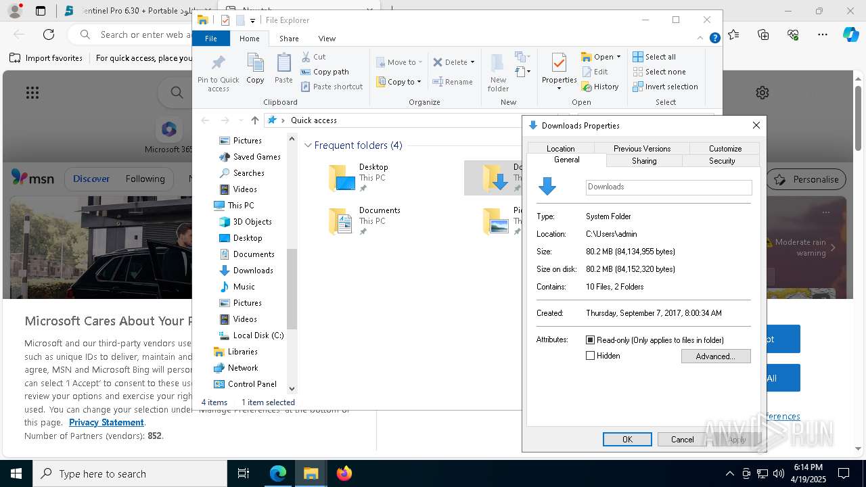Click Paste shortcut command
Image resolution: width=866 pixels, height=487 pixels.
coord(332,87)
